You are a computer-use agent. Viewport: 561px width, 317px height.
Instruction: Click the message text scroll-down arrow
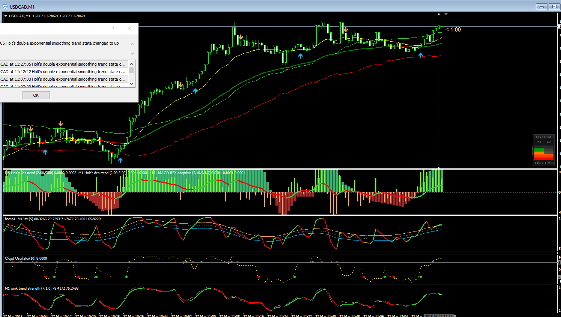[x=132, y=54]
